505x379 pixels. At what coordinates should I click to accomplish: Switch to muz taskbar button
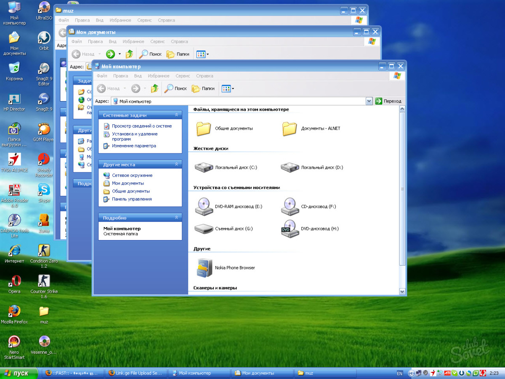325,373
